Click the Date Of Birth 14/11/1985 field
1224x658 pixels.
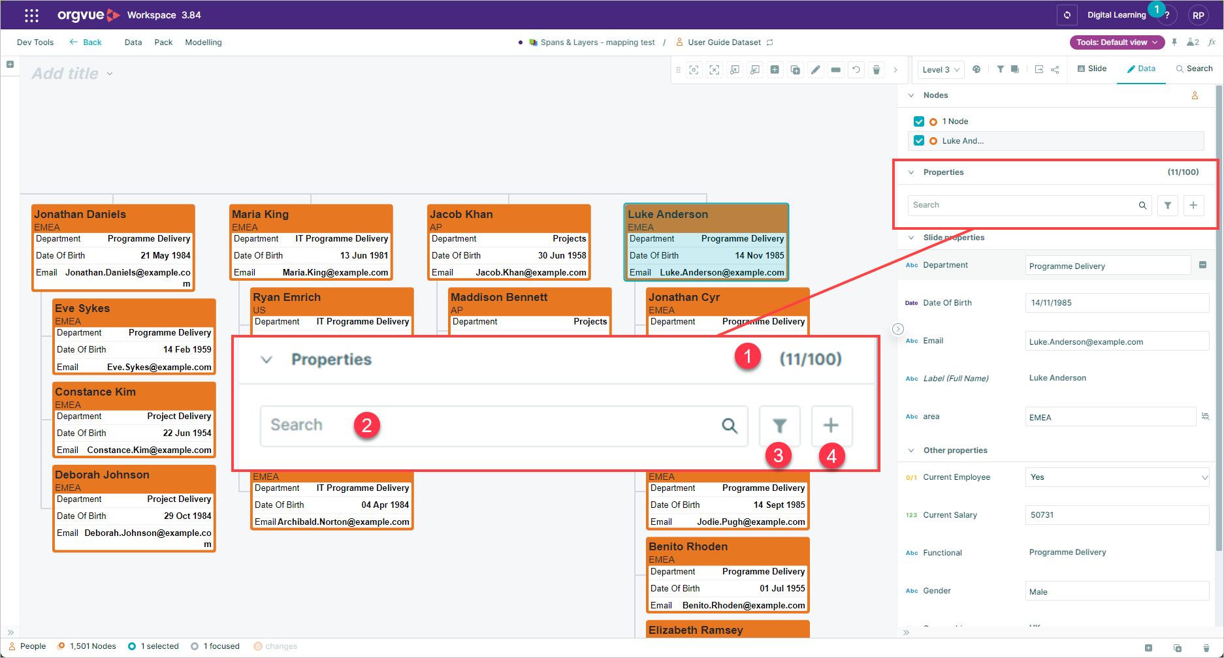tap(1118, 303)
